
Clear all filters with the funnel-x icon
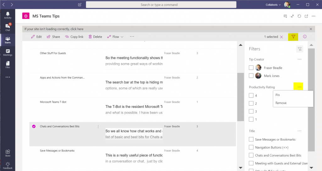300,49
